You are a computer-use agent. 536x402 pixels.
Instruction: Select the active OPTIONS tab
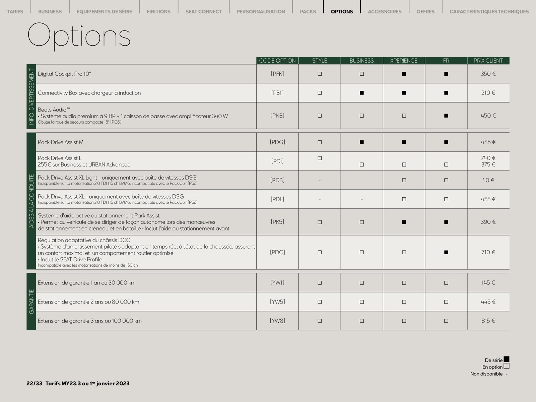(x=342, y=11)
